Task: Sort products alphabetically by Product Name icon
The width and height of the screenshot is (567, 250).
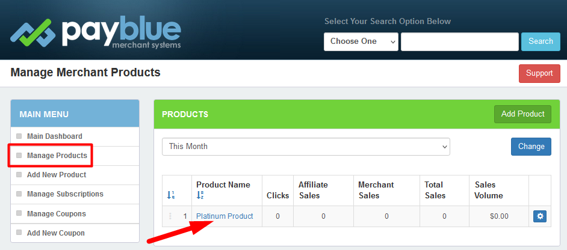Action: (200, 195)
